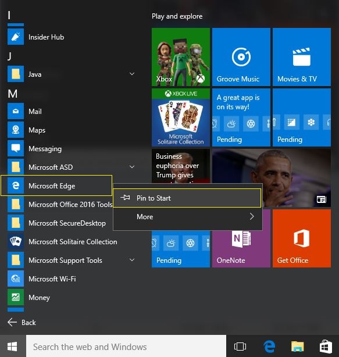The width and height of the screenshot is (339, 357).
Task: Expand the Microsoft Support Tools chevron
Action: [132, 260]
